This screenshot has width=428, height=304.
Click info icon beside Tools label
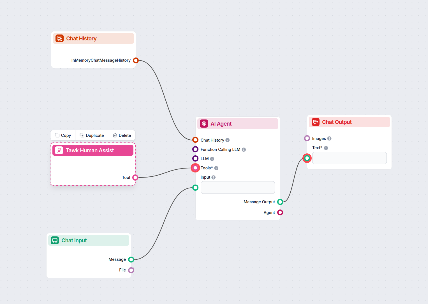coord(216,168)
